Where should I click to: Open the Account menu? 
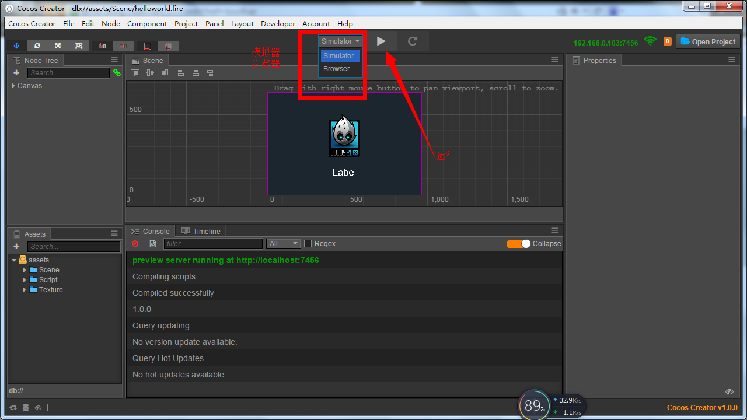(x=316, y=24)
